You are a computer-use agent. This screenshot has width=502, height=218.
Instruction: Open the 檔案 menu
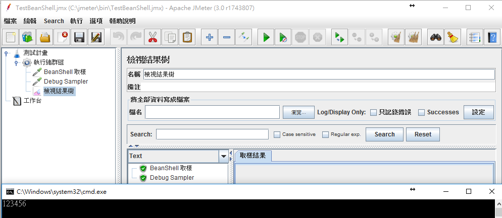pyautogui.click(x=10, y=21)
